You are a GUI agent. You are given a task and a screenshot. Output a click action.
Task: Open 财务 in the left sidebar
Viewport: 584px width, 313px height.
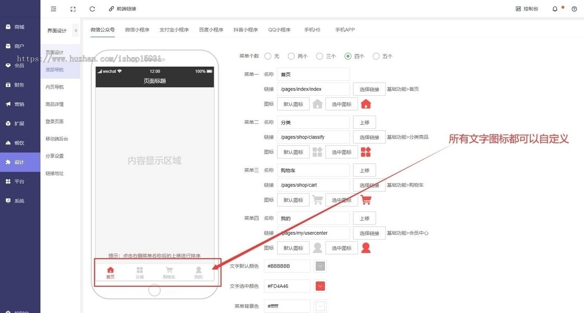(x=20, y=85)
